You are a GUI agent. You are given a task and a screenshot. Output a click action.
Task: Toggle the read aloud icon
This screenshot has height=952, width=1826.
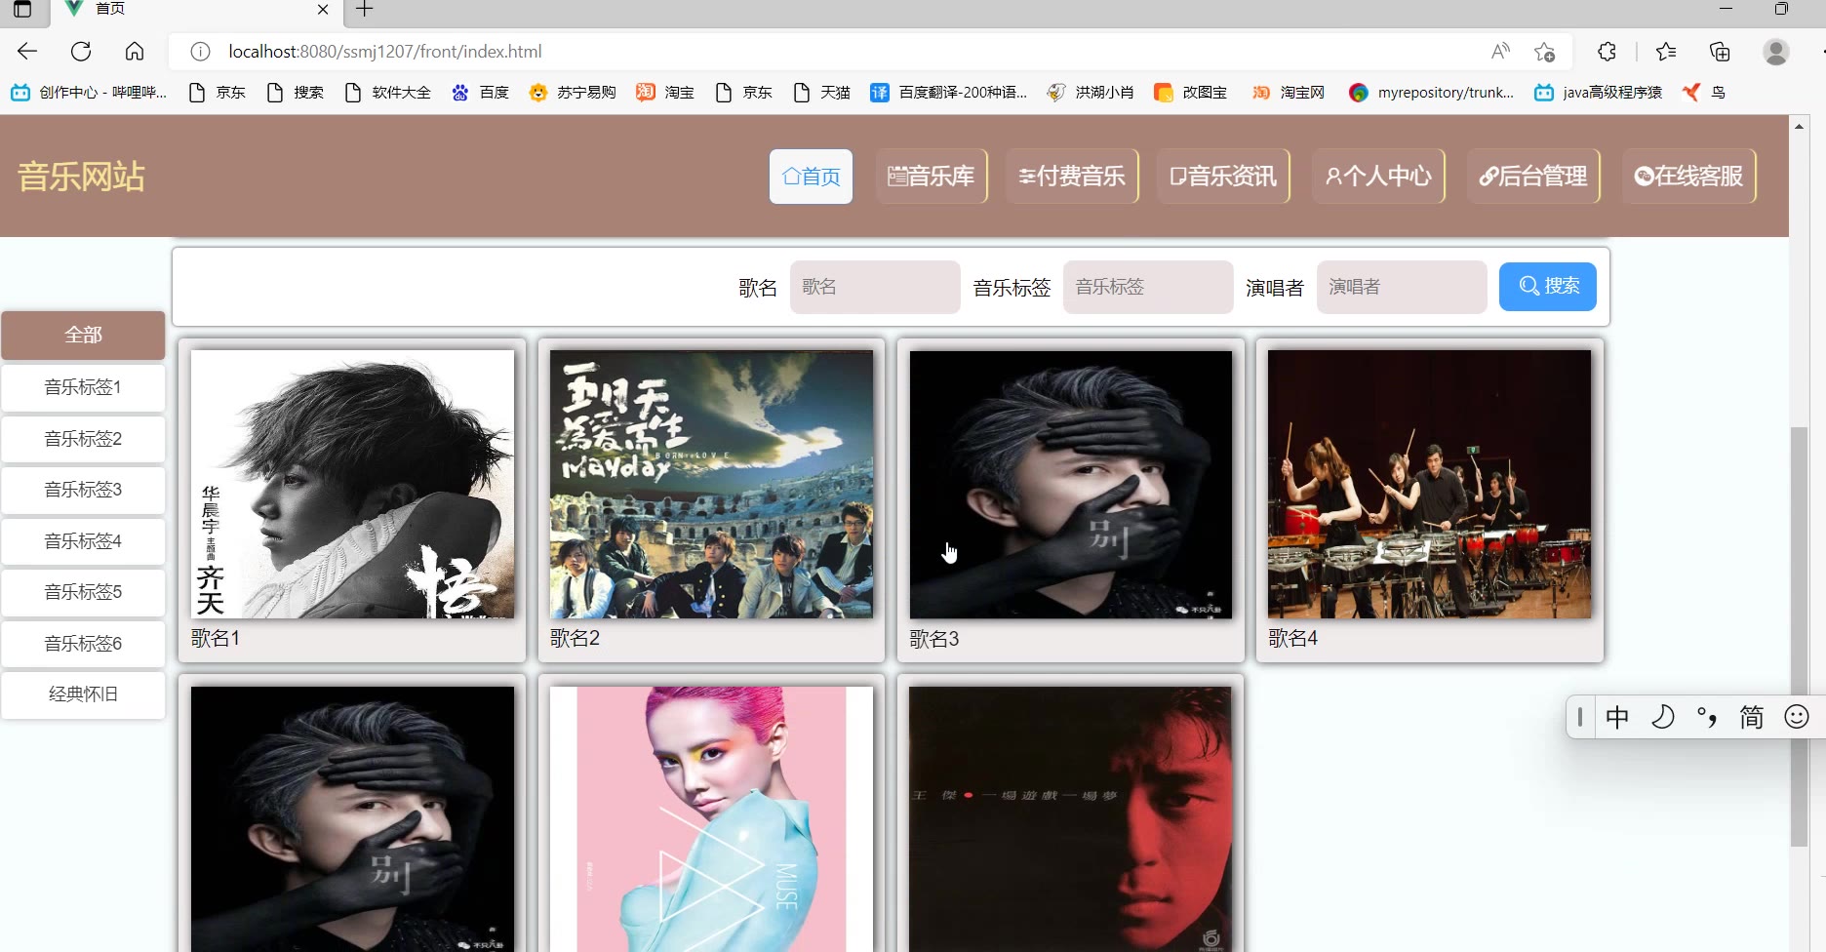click(x=1500, y=52)
